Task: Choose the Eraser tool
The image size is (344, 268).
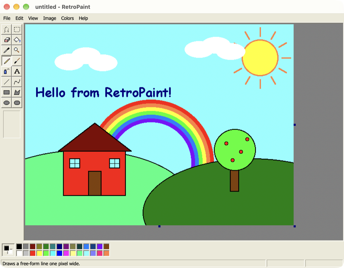Action: point(7,40)
